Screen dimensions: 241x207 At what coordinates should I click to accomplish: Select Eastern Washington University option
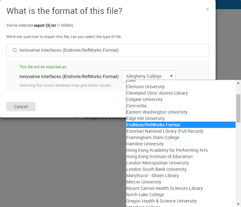click(181, 112)
